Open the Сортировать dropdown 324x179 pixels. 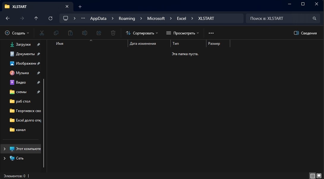click(x=142, y=33)
